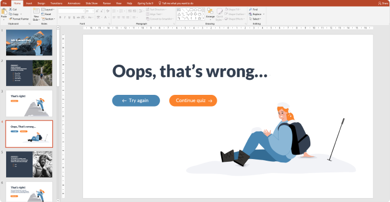Switch to the Transitions tab
This screenshot has width=390, height=202.
click(56, 3)
